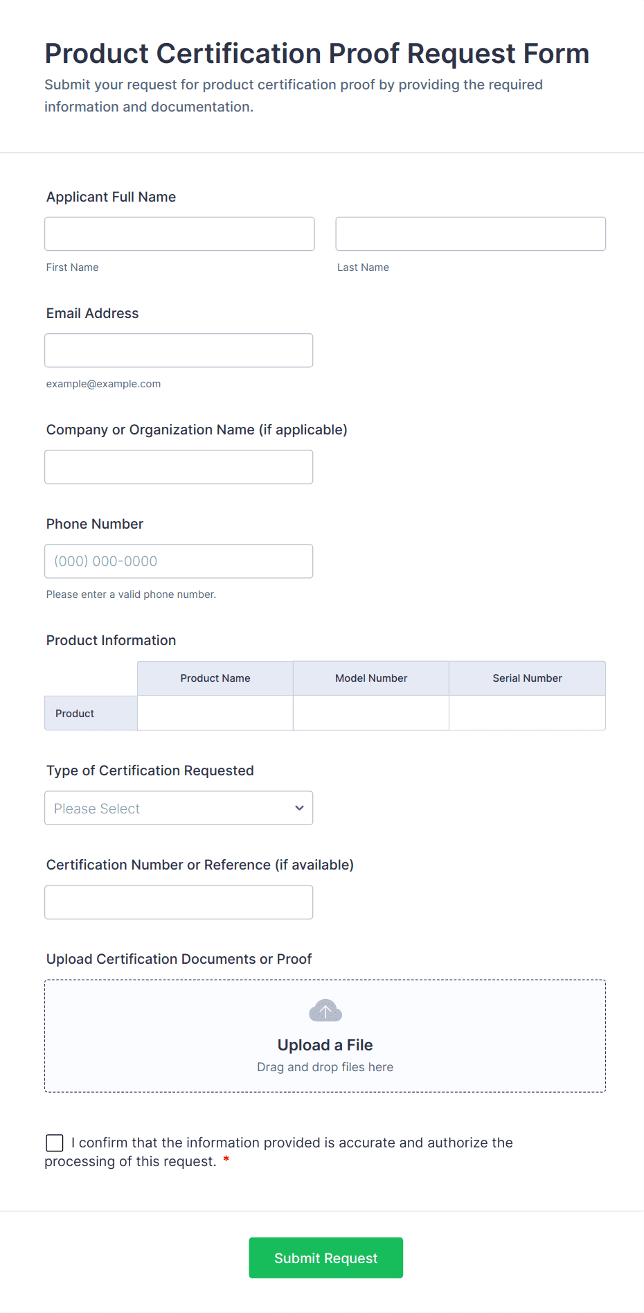The height and width of the screenshot is (1313, 644).
Task: Click the Drag and drop files area
Action: pyautogui.click(x=325, y=1067)
